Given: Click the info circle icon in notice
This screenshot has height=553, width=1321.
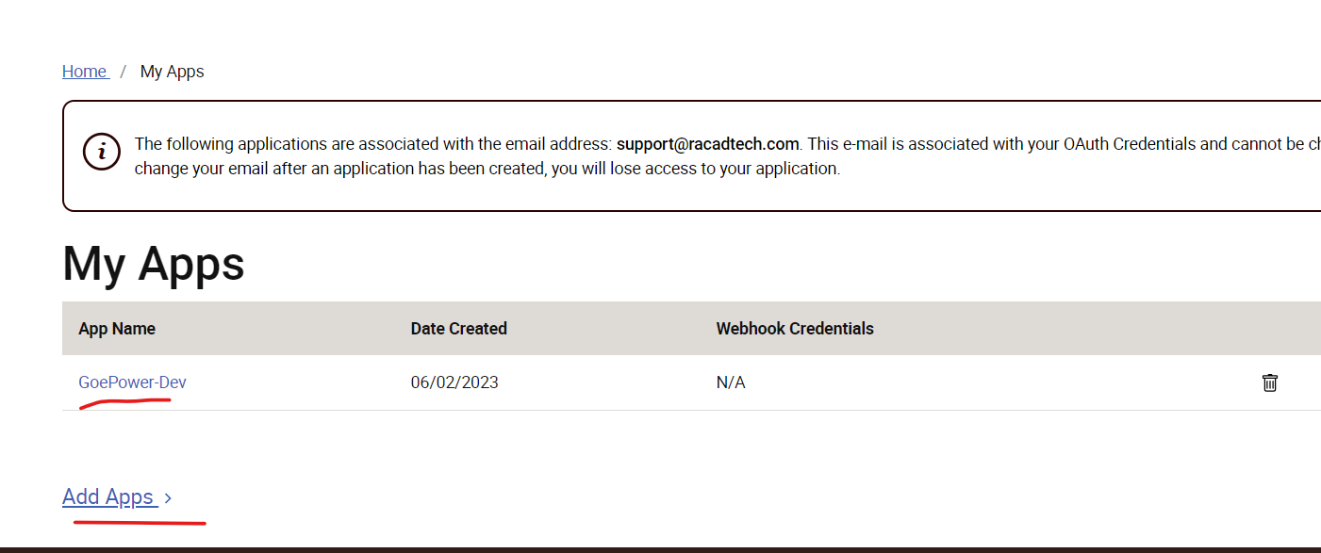Looking at the screenshot, I should [x=102, y=152].
